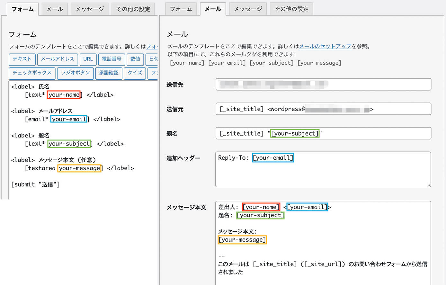Click the [your-name] mail tag in hint list
This screenshot has width=446, height=285.
coord(187,63)
